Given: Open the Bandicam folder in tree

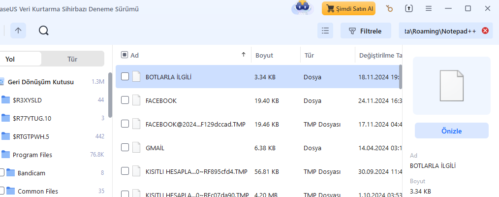Looking at the screenshot, I should tap(31, 173).
